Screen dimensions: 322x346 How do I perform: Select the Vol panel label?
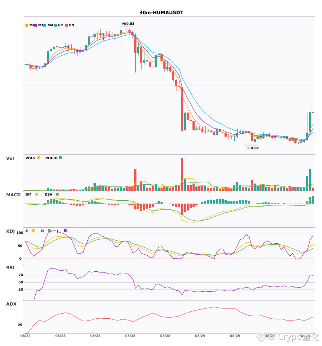coord(10,158)
